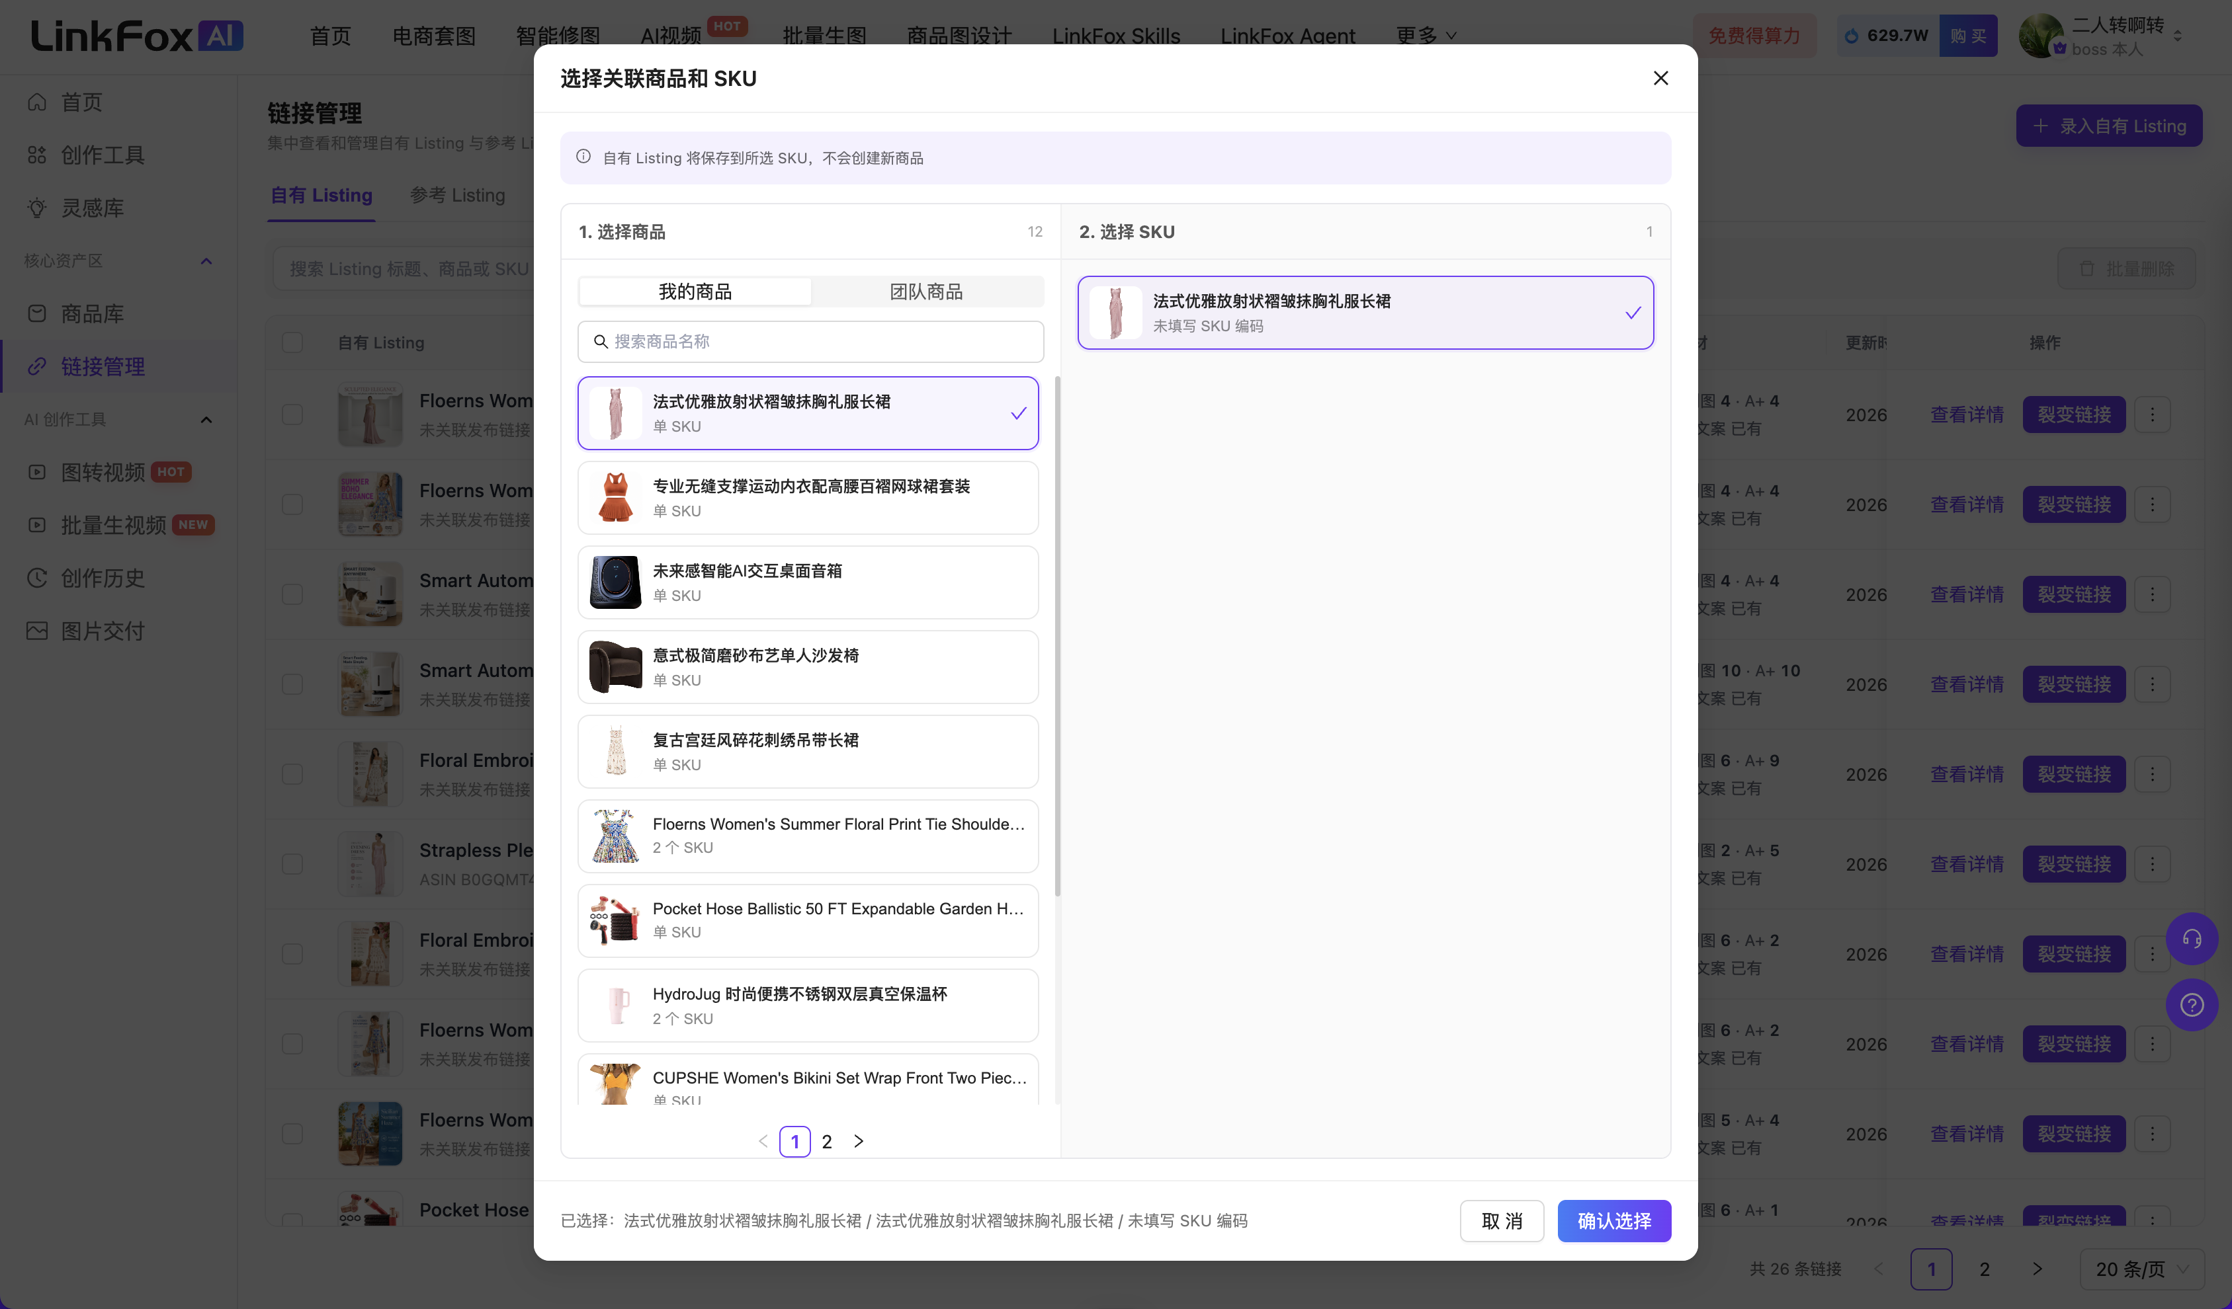2232x1309 pixels.
Task: Open 商品库 in the sidebar
Action: tap(91, 313)
